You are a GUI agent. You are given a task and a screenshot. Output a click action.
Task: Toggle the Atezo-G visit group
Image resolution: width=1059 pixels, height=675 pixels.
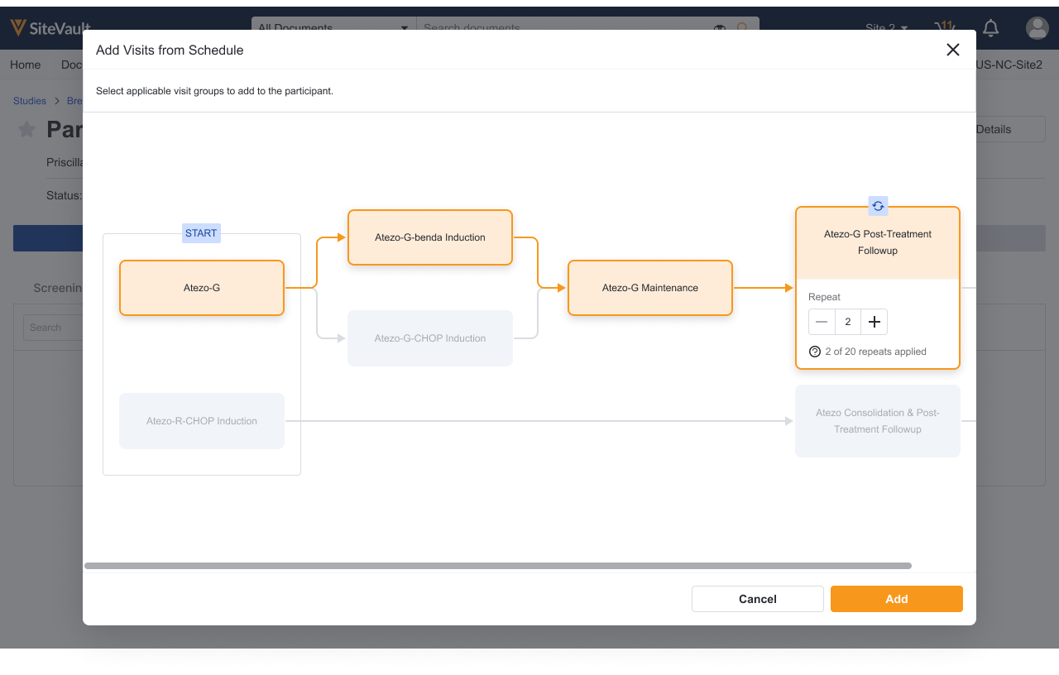[x=202, y=288]
